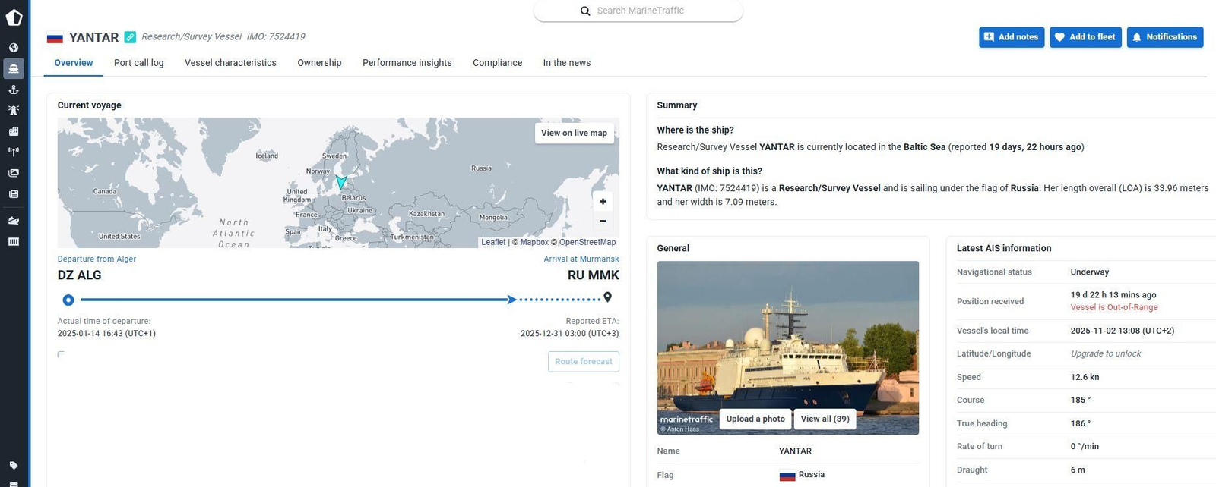Screen dimensions: 1216x487
Task: Click the Departure from Alger link
Action: coord(97,259)
